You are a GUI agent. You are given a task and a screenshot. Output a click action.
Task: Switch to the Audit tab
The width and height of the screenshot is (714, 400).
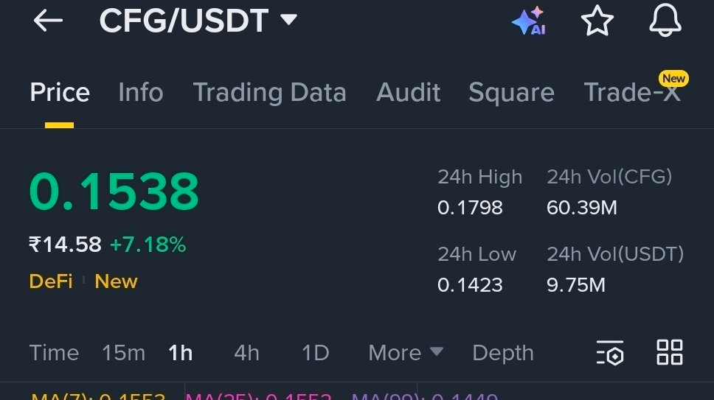(x=408, y=92)
